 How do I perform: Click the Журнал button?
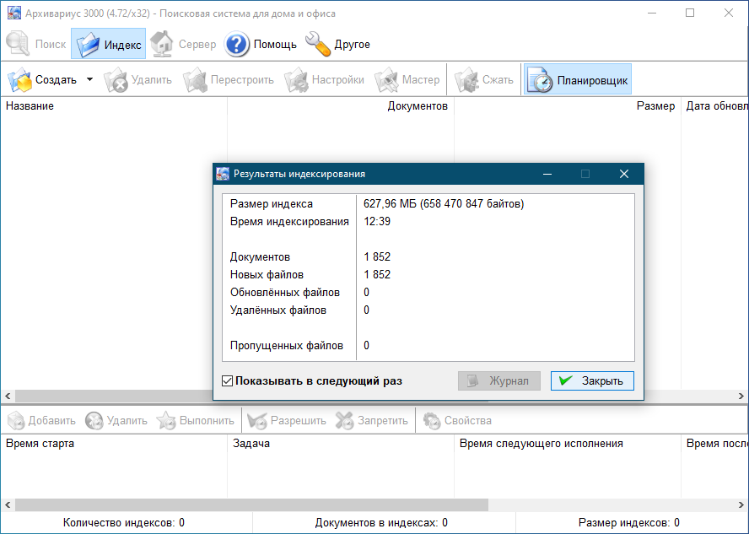pyautogui.click(x=499, y=381)
